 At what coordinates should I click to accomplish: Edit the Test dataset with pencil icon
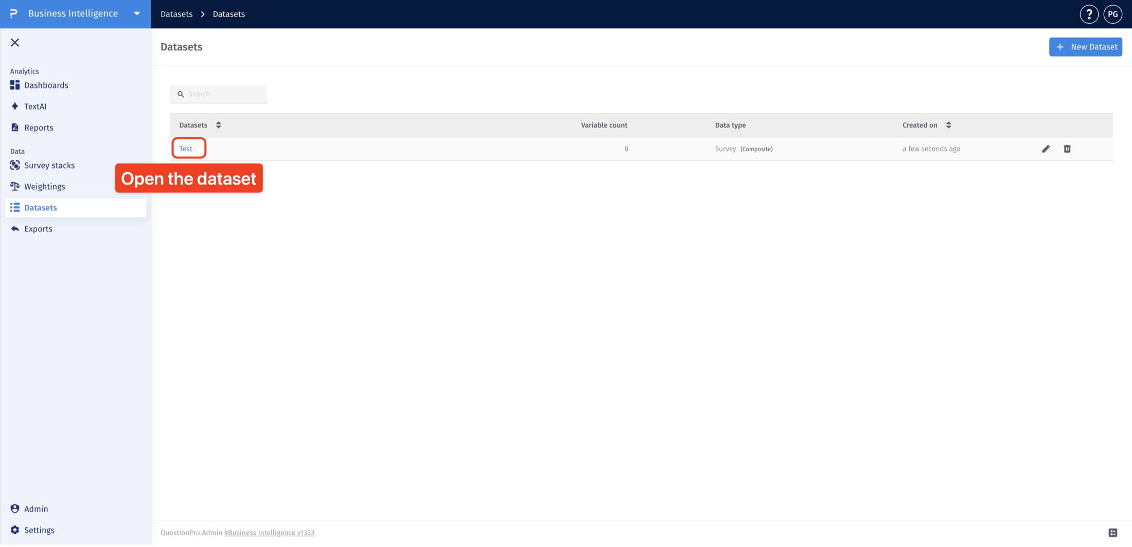[x=1046, y=149]
